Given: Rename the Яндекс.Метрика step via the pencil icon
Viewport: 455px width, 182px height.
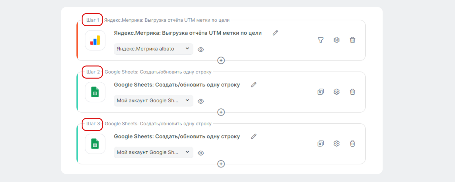Looking at the screenshot, I should coord(275,33).
